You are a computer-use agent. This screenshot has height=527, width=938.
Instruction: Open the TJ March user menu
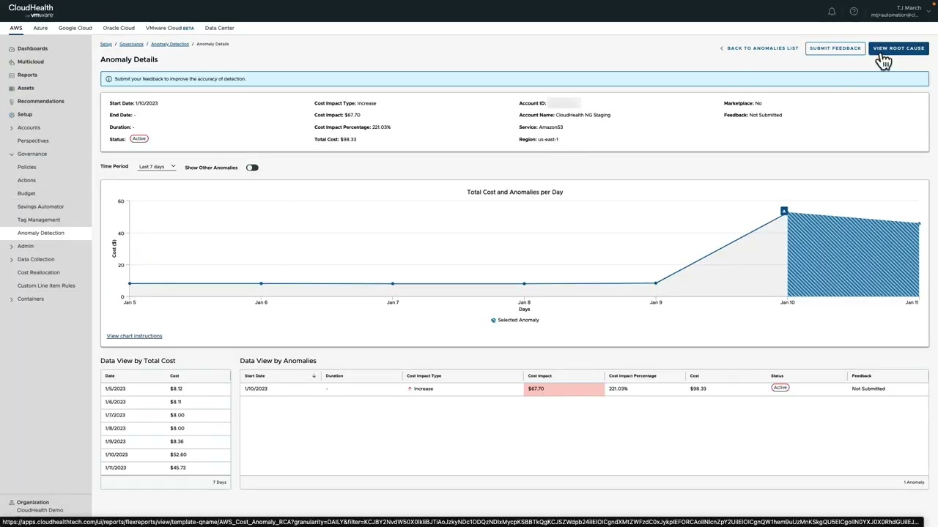pyautogui.click(x=901, y=11)
